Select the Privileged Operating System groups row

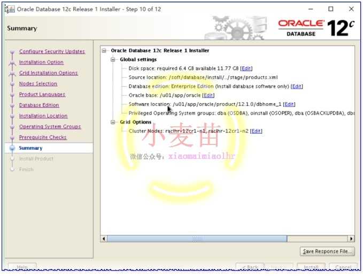pos(242,113)
